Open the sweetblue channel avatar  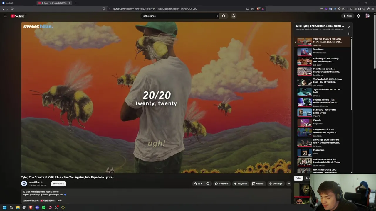click(24, 184)
